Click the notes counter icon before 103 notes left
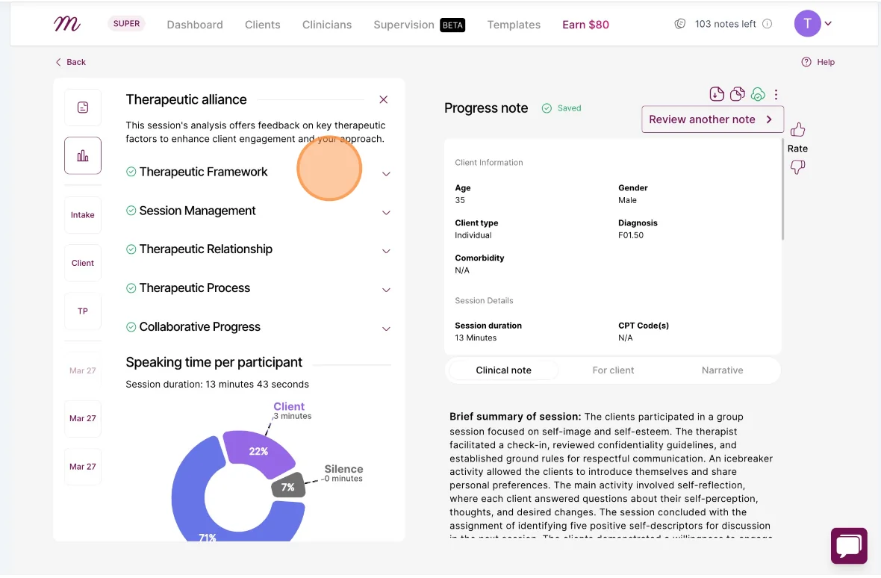The width and height of the screenshot is (881, 578). (680, 24)
